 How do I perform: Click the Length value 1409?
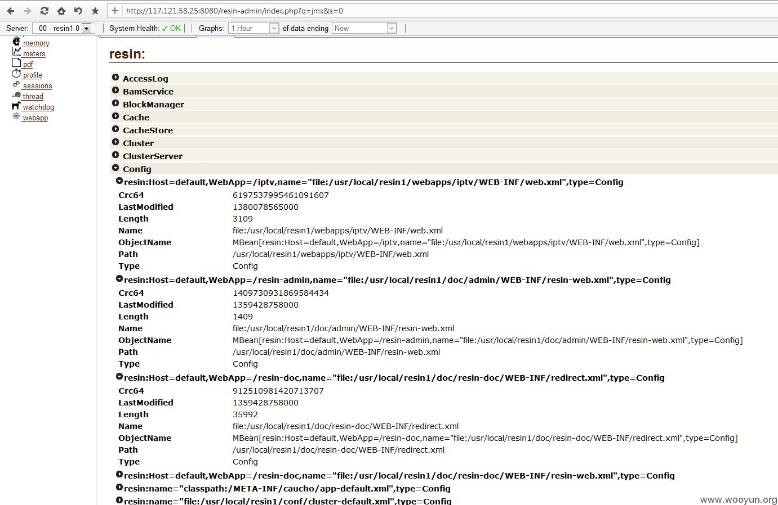coord(243,317)
